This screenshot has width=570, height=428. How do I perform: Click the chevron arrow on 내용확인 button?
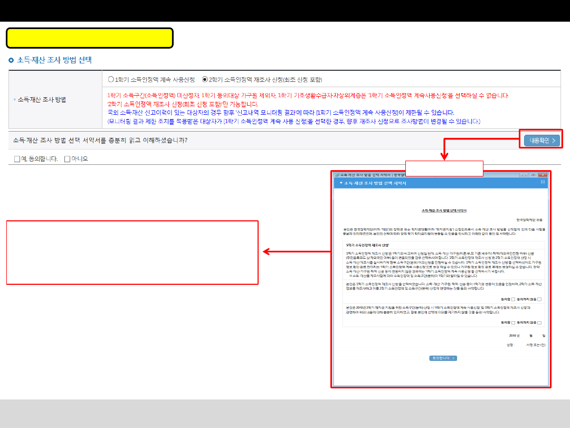[554, 140]
